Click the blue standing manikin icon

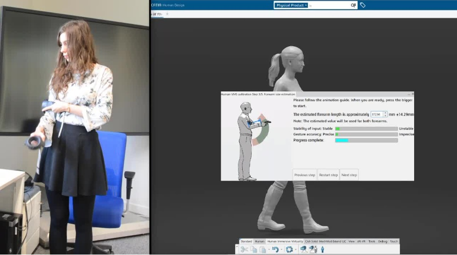coord(323,249)
